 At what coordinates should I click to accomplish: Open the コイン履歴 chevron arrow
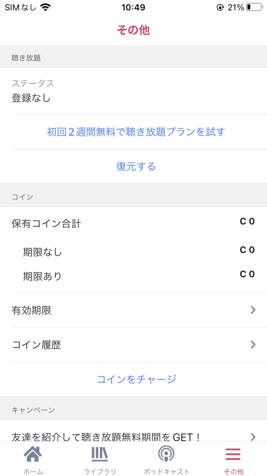253,344
